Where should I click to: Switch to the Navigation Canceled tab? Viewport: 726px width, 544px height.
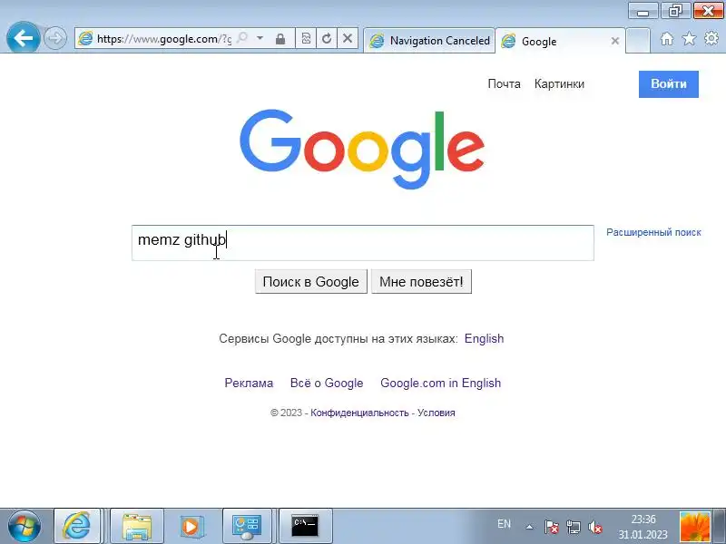click(x=429, y=41)
